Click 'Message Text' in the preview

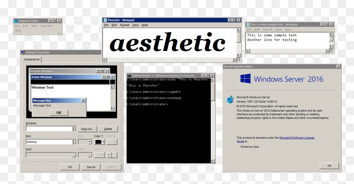tap(42, 105)
